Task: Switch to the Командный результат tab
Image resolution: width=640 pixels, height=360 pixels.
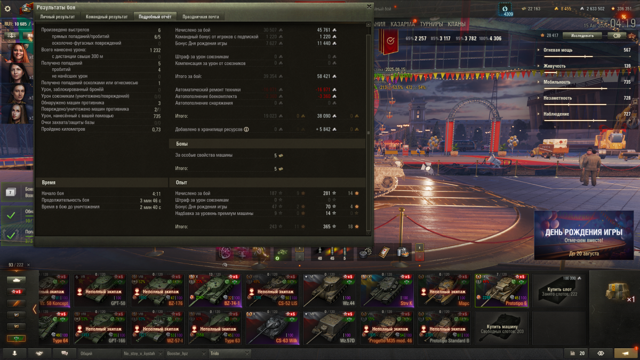Action: (107, 17)
